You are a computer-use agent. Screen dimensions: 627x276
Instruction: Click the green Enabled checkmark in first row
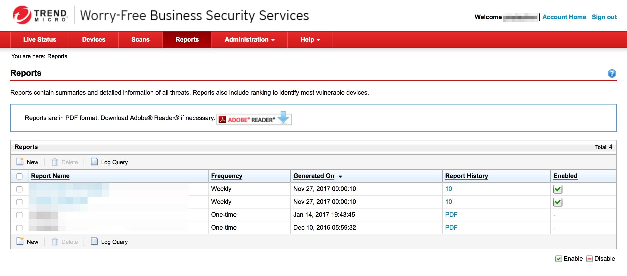(x=557, y=189)
